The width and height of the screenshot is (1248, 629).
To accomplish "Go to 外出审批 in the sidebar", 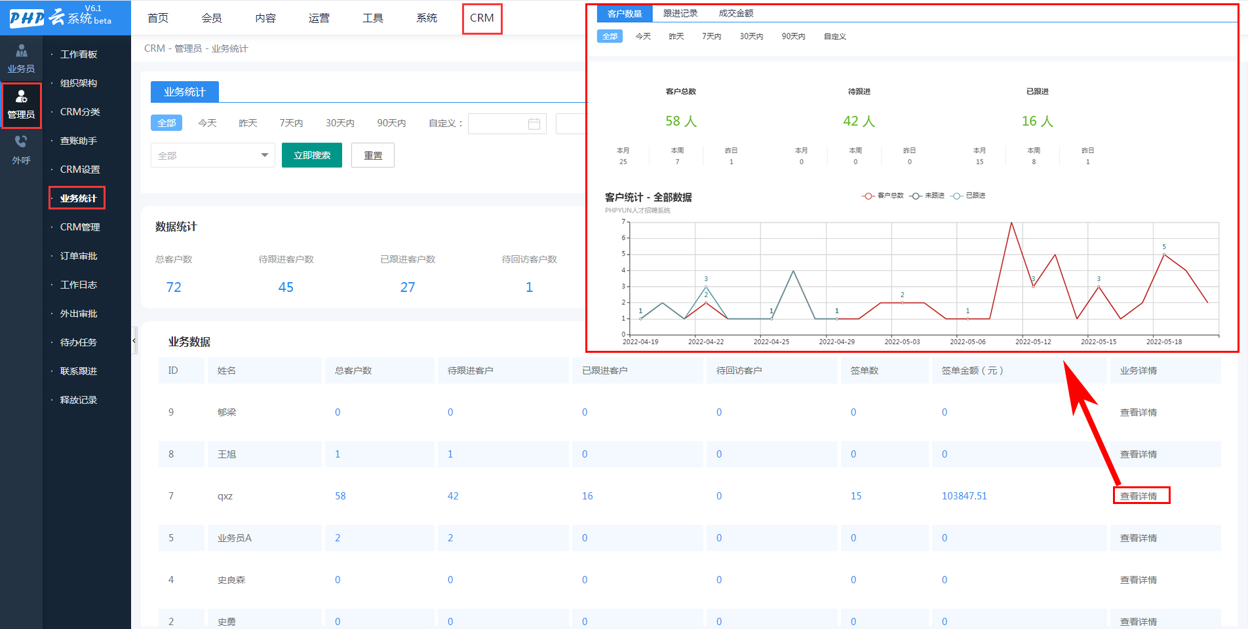I will click(79, 314).
